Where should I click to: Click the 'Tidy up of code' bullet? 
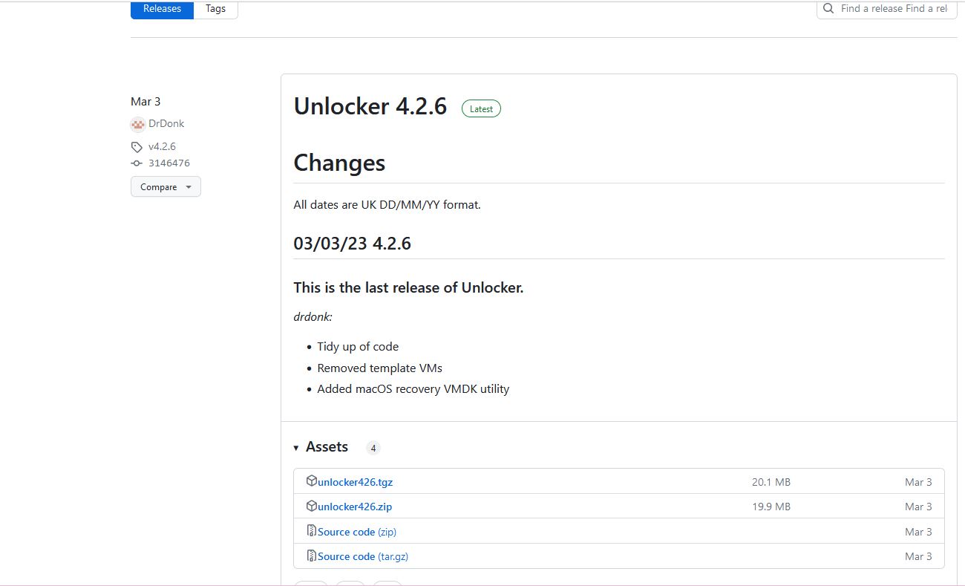[x=358, y=347]
